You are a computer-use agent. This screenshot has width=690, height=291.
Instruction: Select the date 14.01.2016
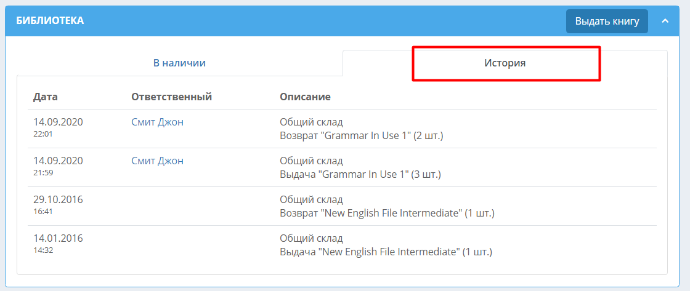click(x=58, y=238)
